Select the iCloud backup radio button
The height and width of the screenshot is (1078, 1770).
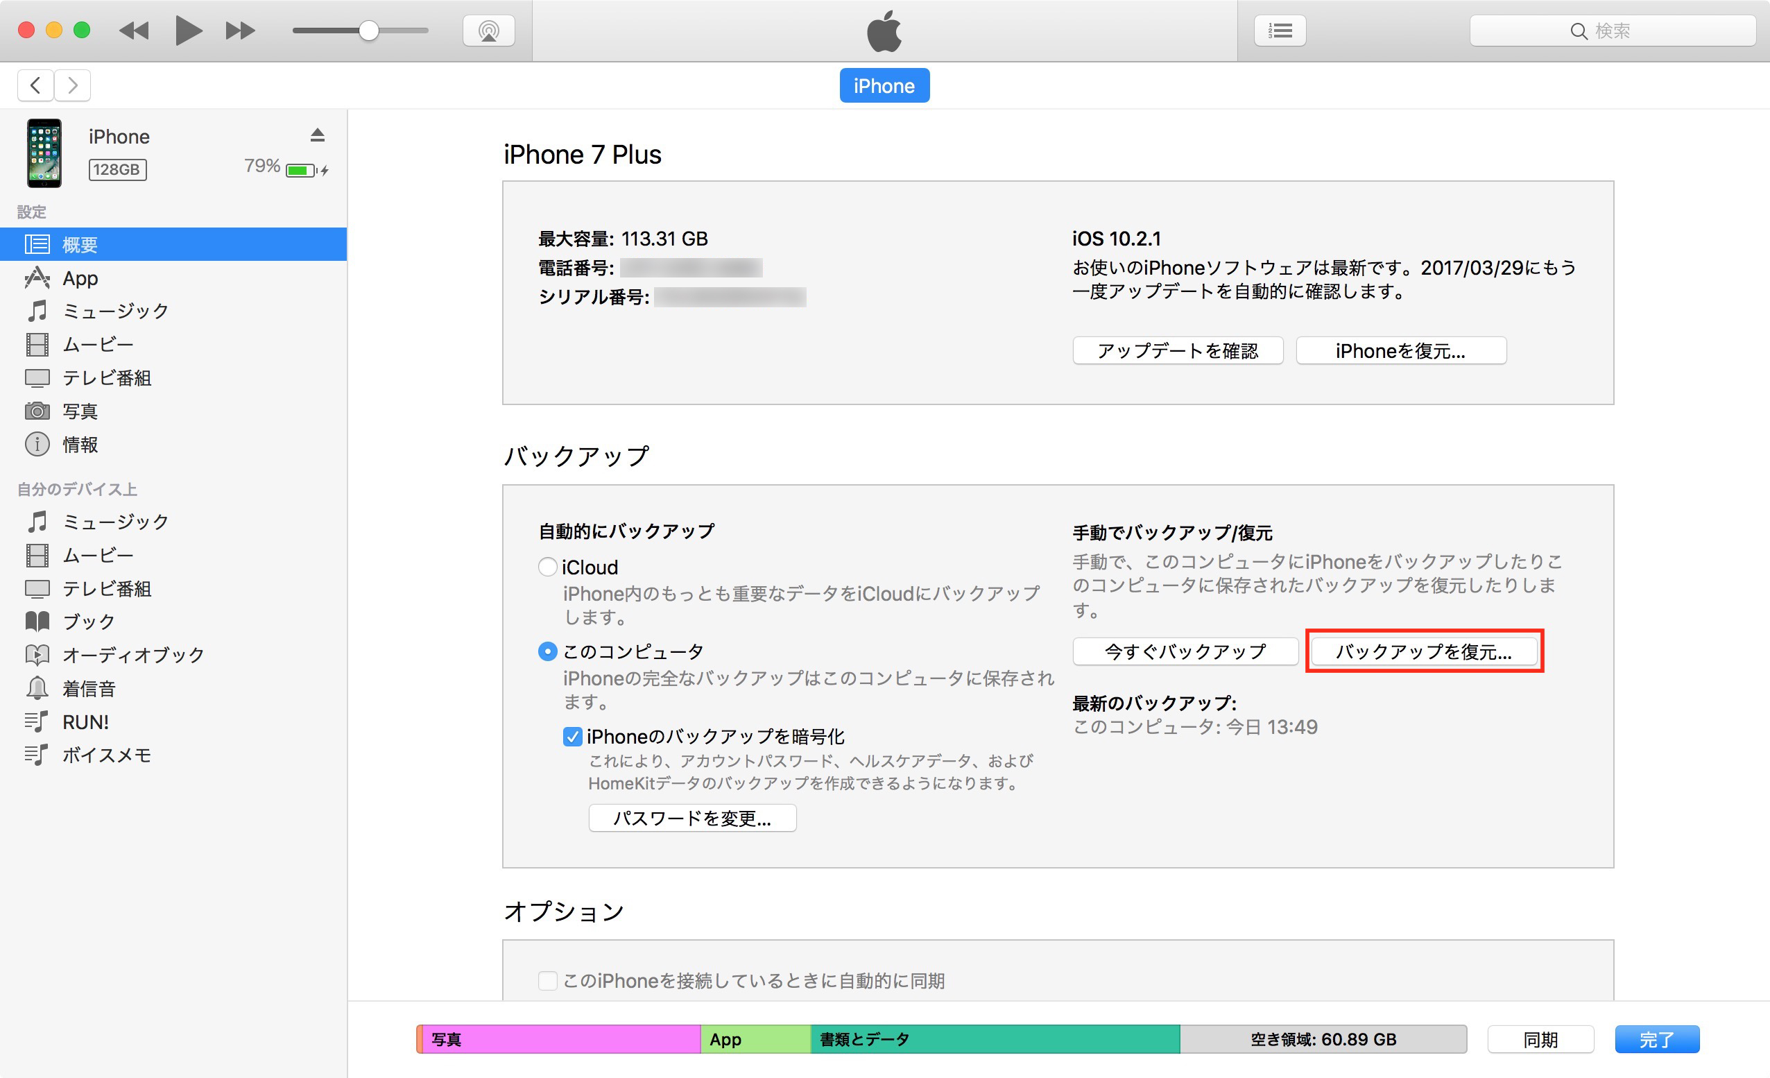pos(547,567)
